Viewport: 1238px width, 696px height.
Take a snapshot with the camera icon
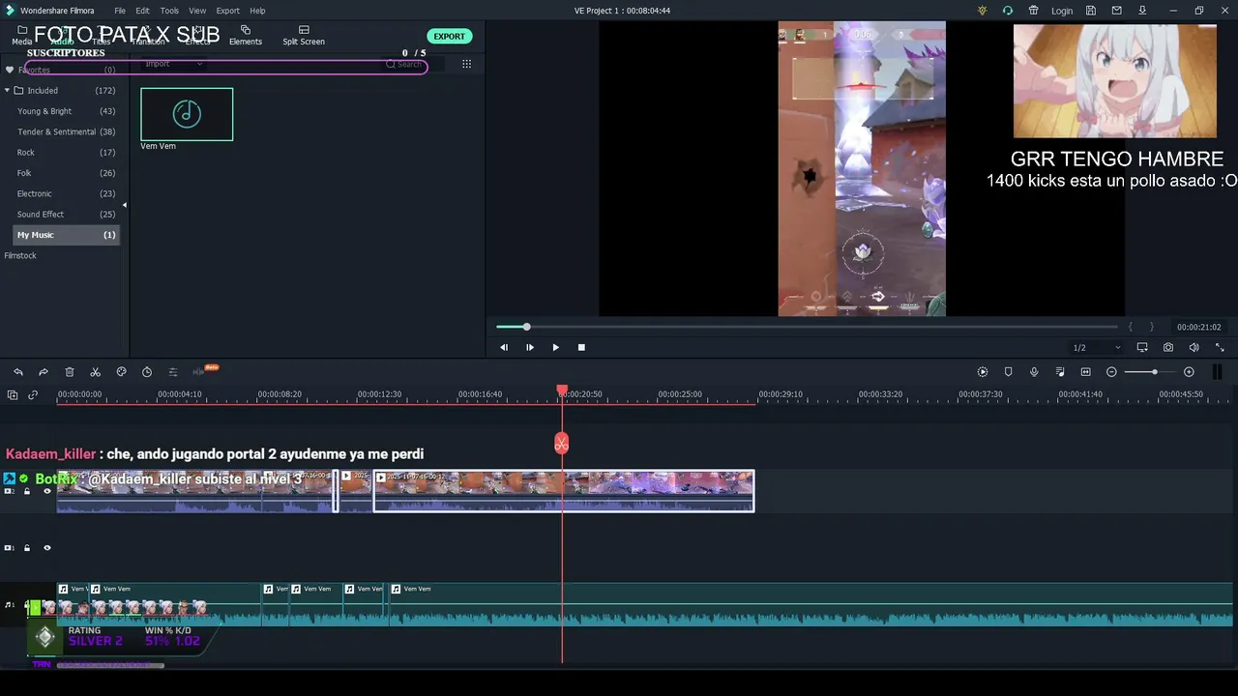click(1168, 347)
